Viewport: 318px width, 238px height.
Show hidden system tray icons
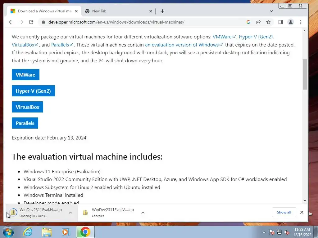click(264, 232)
